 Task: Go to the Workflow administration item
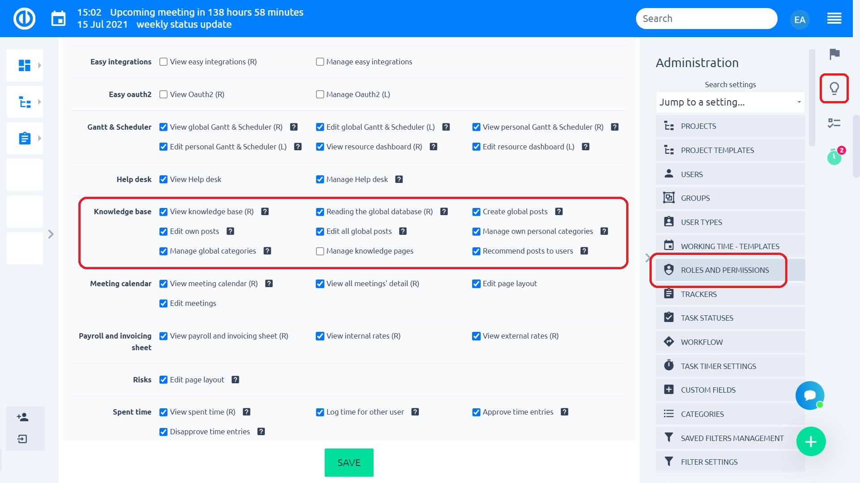click(701, 342)
